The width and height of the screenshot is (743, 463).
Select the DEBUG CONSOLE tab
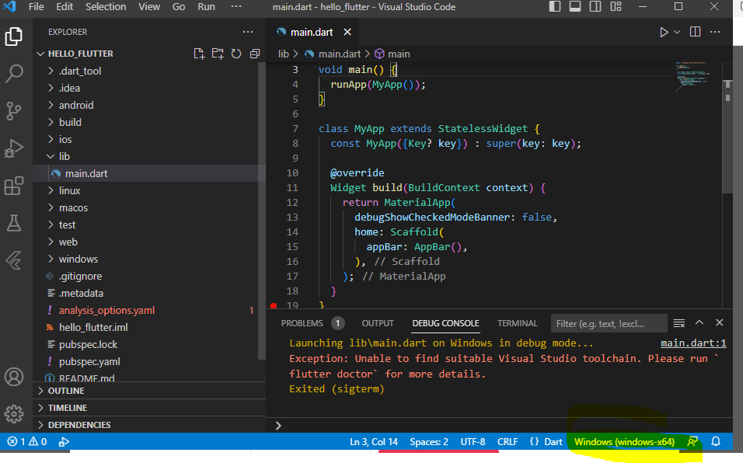(x=445, y=323)
